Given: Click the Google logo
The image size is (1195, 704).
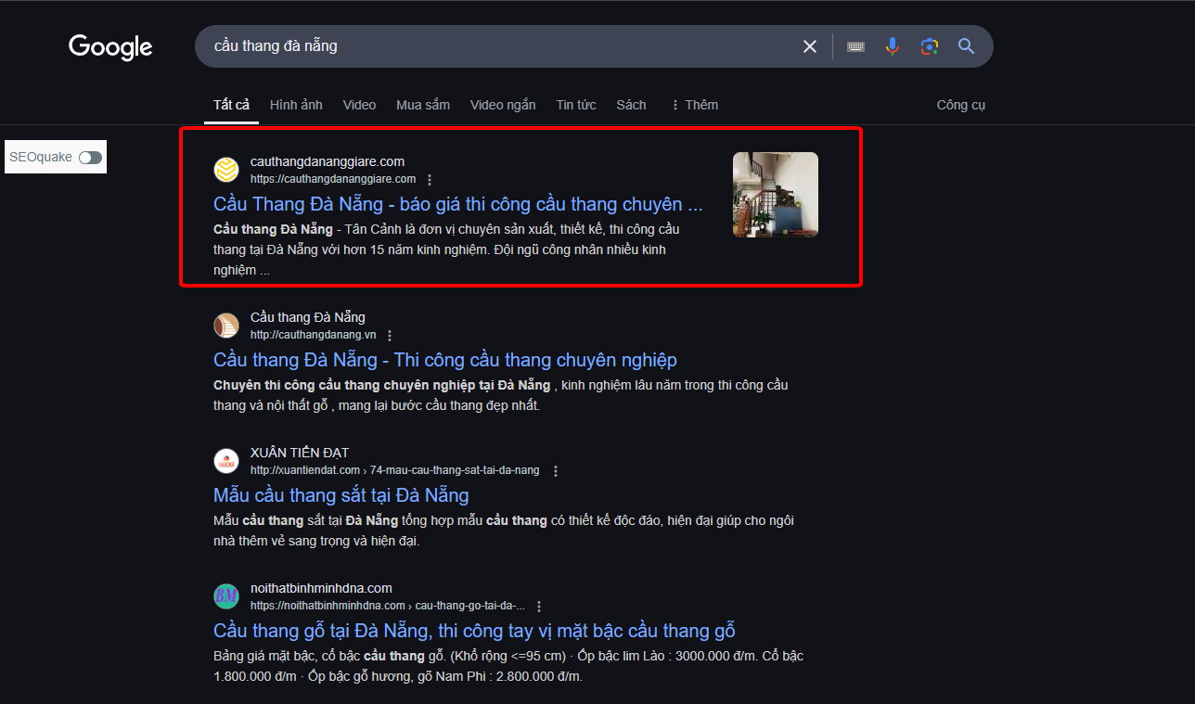Looking at the screenshot, I should [110, 46].
